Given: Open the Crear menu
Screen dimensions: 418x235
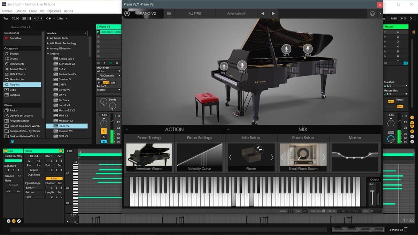Looking at the screenshot, I should click(x=33, y=11).
